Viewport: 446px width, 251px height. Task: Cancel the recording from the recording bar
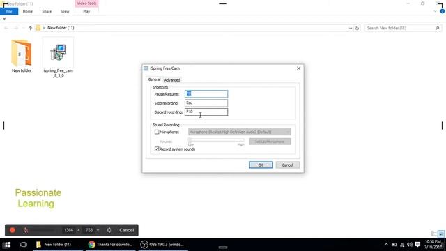click(x=126, y=230)
